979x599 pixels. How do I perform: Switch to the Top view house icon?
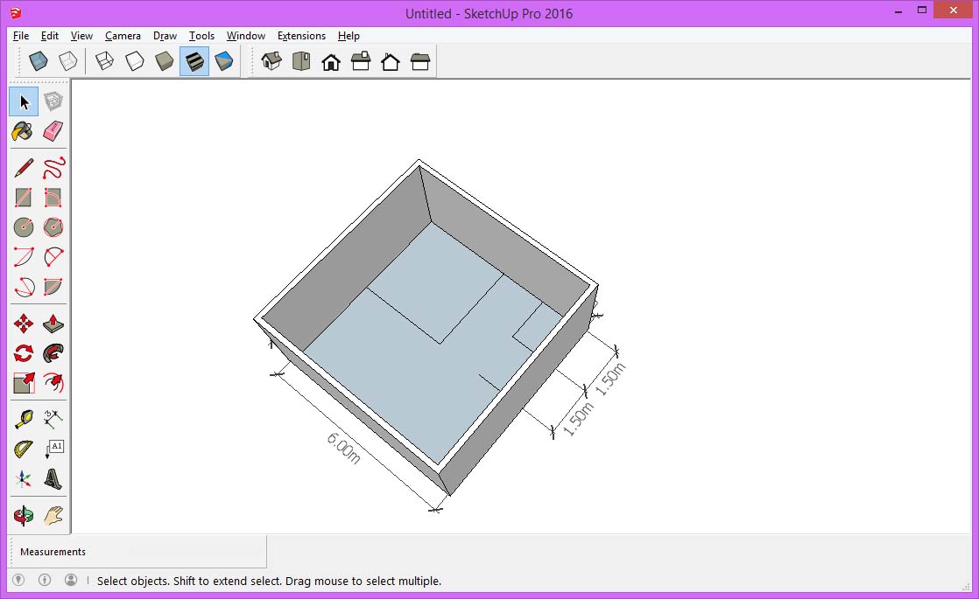[x=301, y=60]
